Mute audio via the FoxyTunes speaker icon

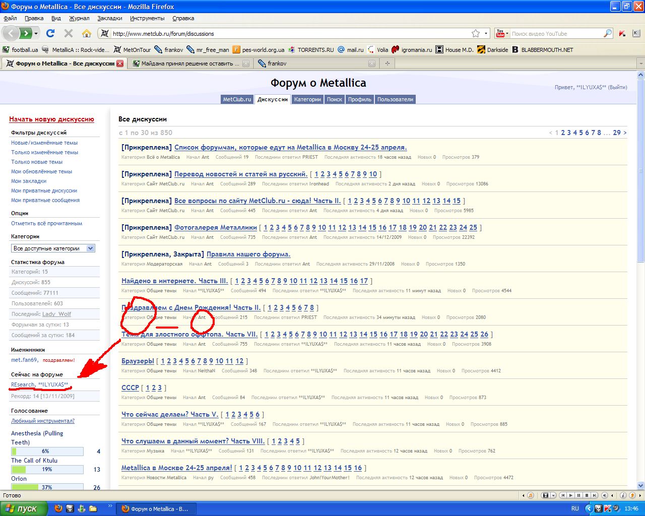coord(604,495)
